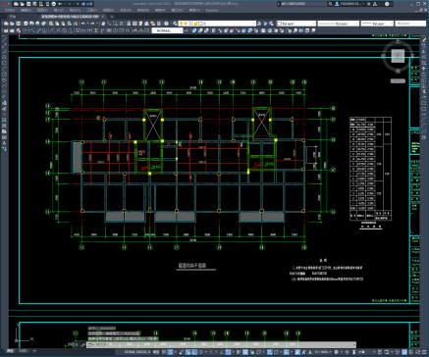
Task: Select the Polyline tool in the Draw toolbar
Action: 4,52
